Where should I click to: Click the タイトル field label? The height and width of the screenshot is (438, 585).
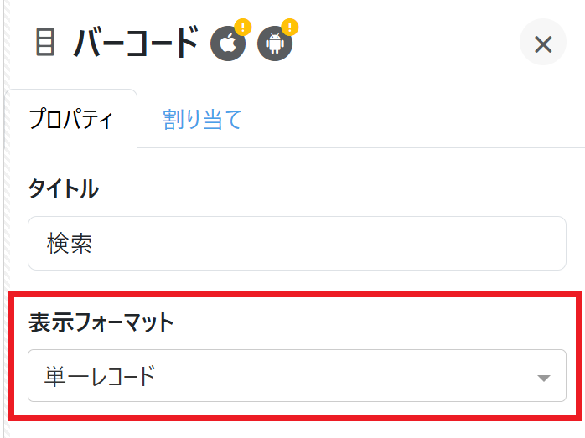tap(63, 188)
